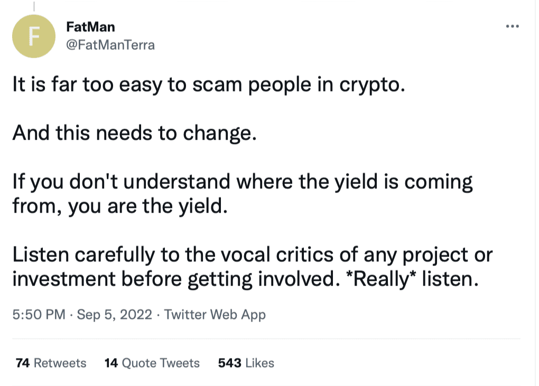Click the letter F inside the avatar
The width and height of the screenshot is (539, 386).
coord(34,36)
